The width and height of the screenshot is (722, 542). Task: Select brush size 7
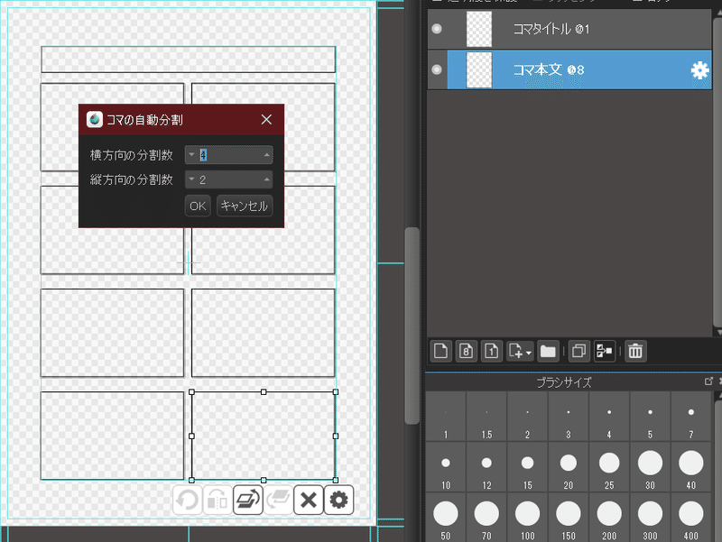[x=691, y=417]
